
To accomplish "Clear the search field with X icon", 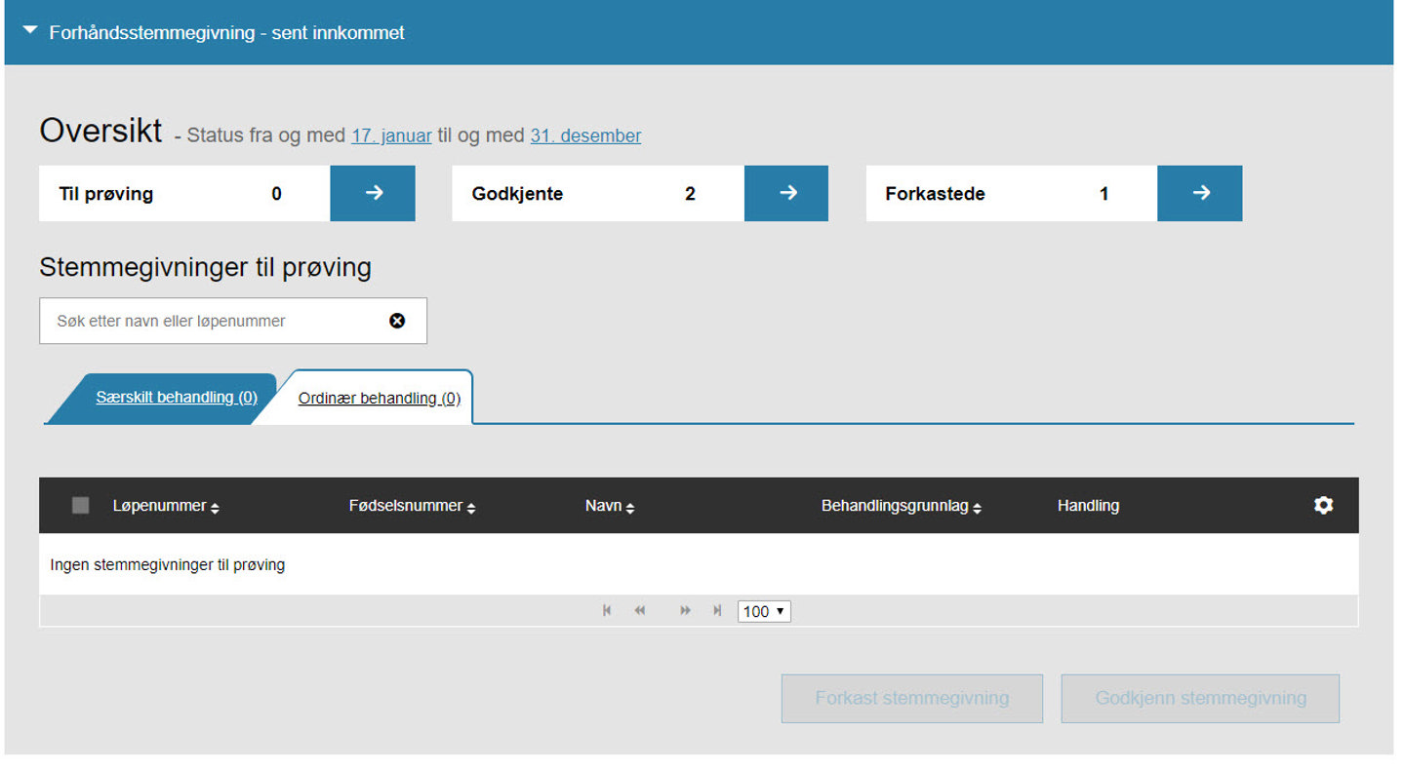I will [x=397, y=321].
